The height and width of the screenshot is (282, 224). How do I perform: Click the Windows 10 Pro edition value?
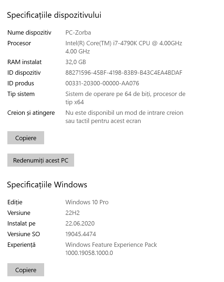[x=87, y=202]
